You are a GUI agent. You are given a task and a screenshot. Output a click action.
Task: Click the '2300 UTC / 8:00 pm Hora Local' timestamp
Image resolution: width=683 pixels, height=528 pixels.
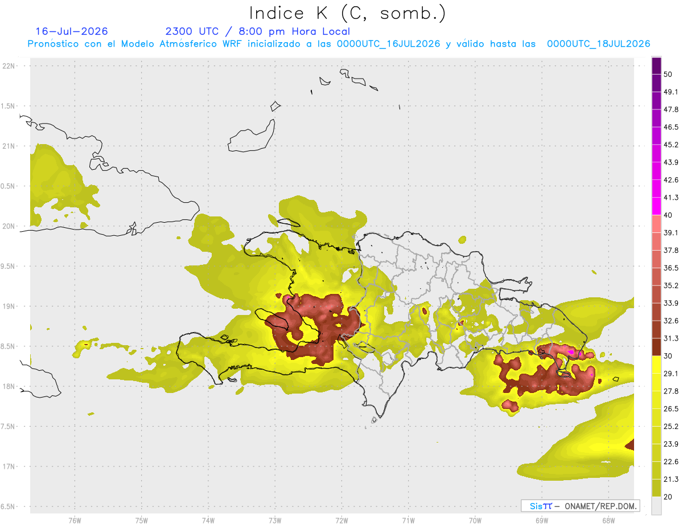[257, 31]
